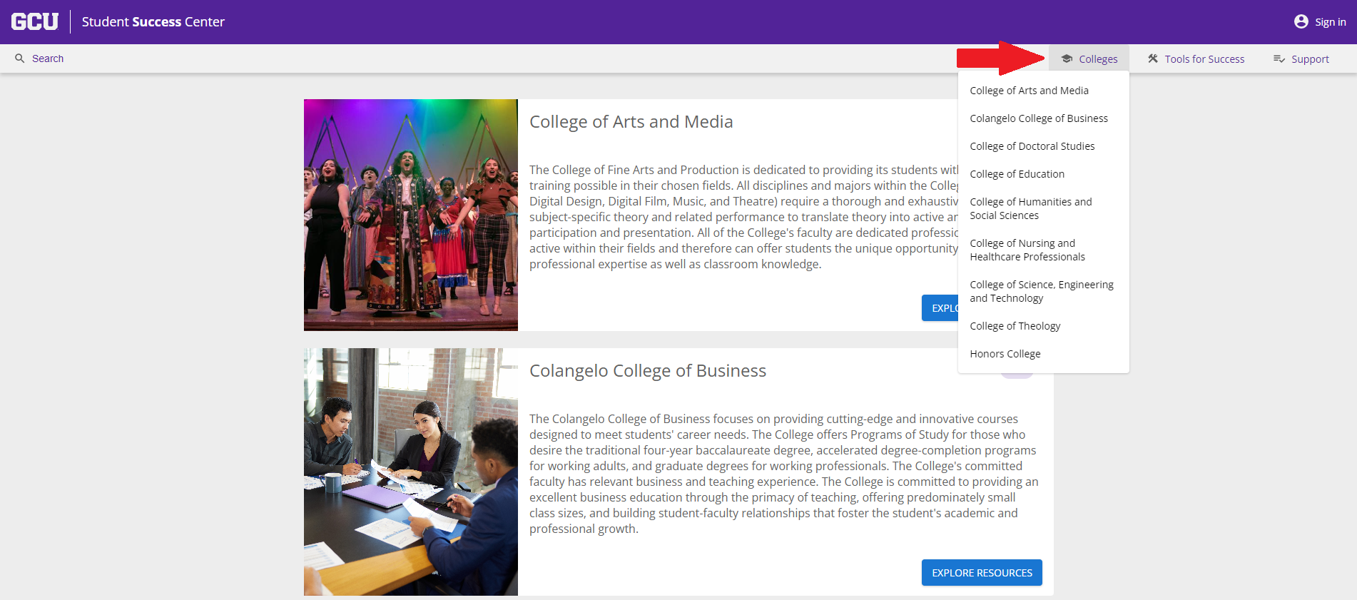Choose College of Education in the dropdown
Screen dimensions: 1357x600
1043,174
